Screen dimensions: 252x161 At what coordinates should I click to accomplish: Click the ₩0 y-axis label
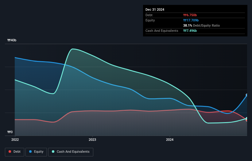click(x=10, y=132)
